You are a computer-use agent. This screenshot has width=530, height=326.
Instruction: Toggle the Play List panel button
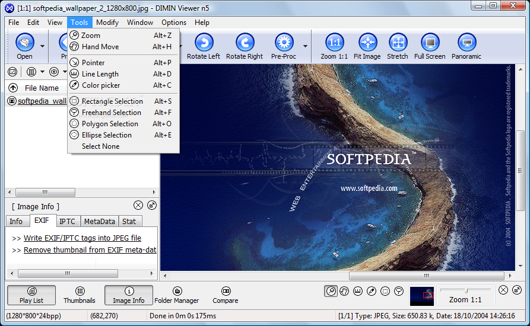click(31, 295)
